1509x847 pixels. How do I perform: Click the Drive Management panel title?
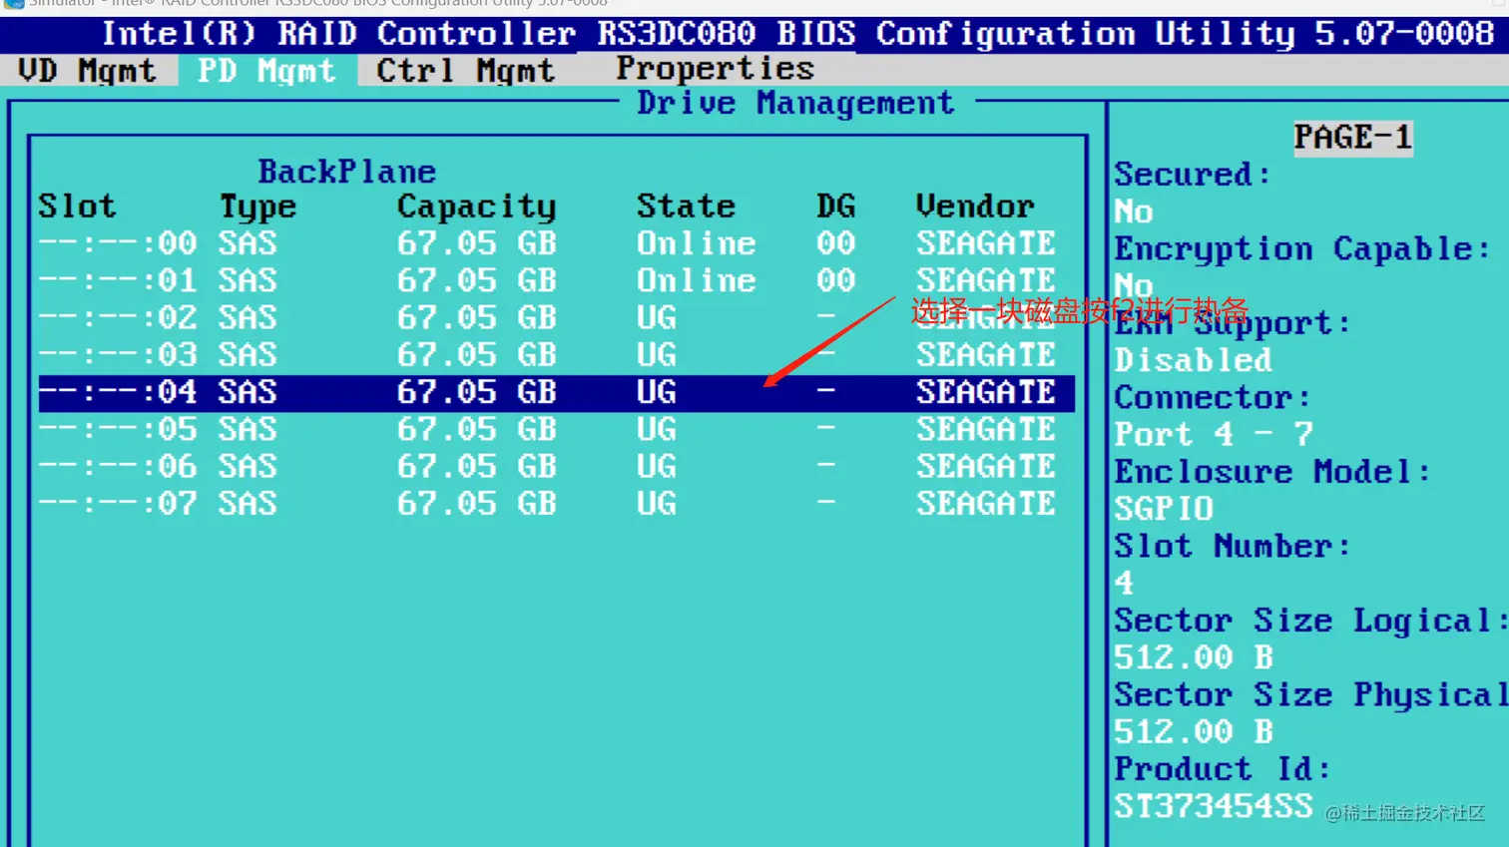[795, 103]
